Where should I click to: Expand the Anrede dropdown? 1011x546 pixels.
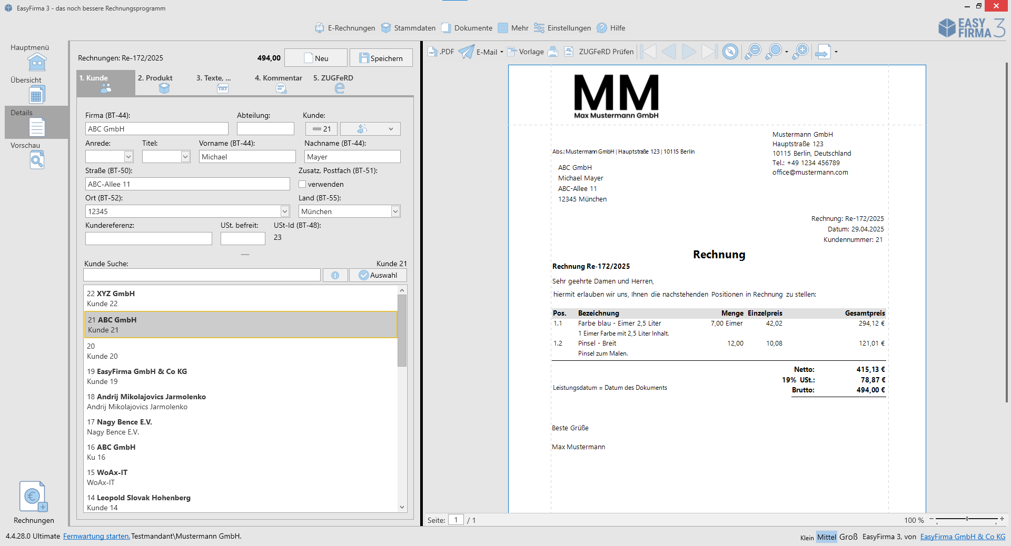128,157
